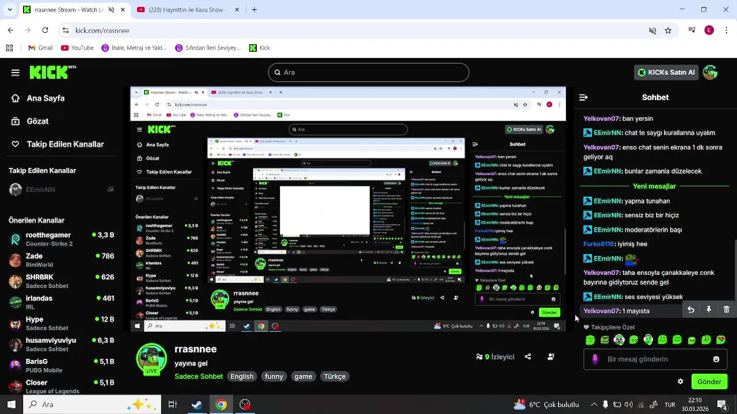
Task: Share the rrasnnee stream
Action: point(528,356)
